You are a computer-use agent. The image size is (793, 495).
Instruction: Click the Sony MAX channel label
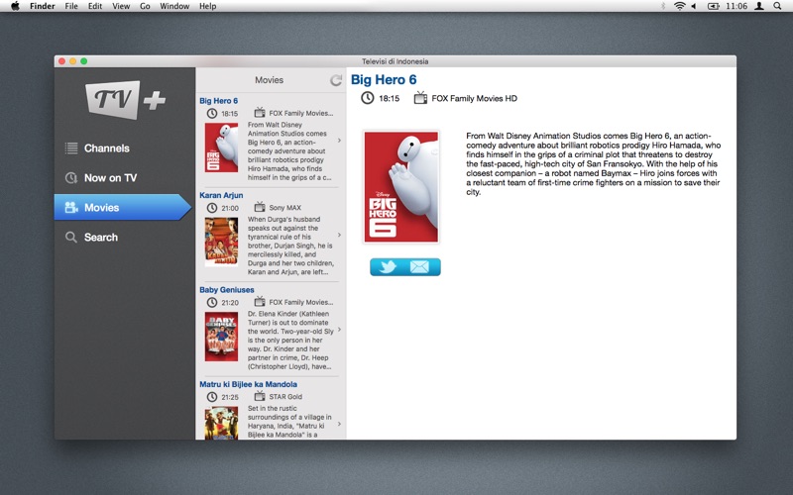284,208
